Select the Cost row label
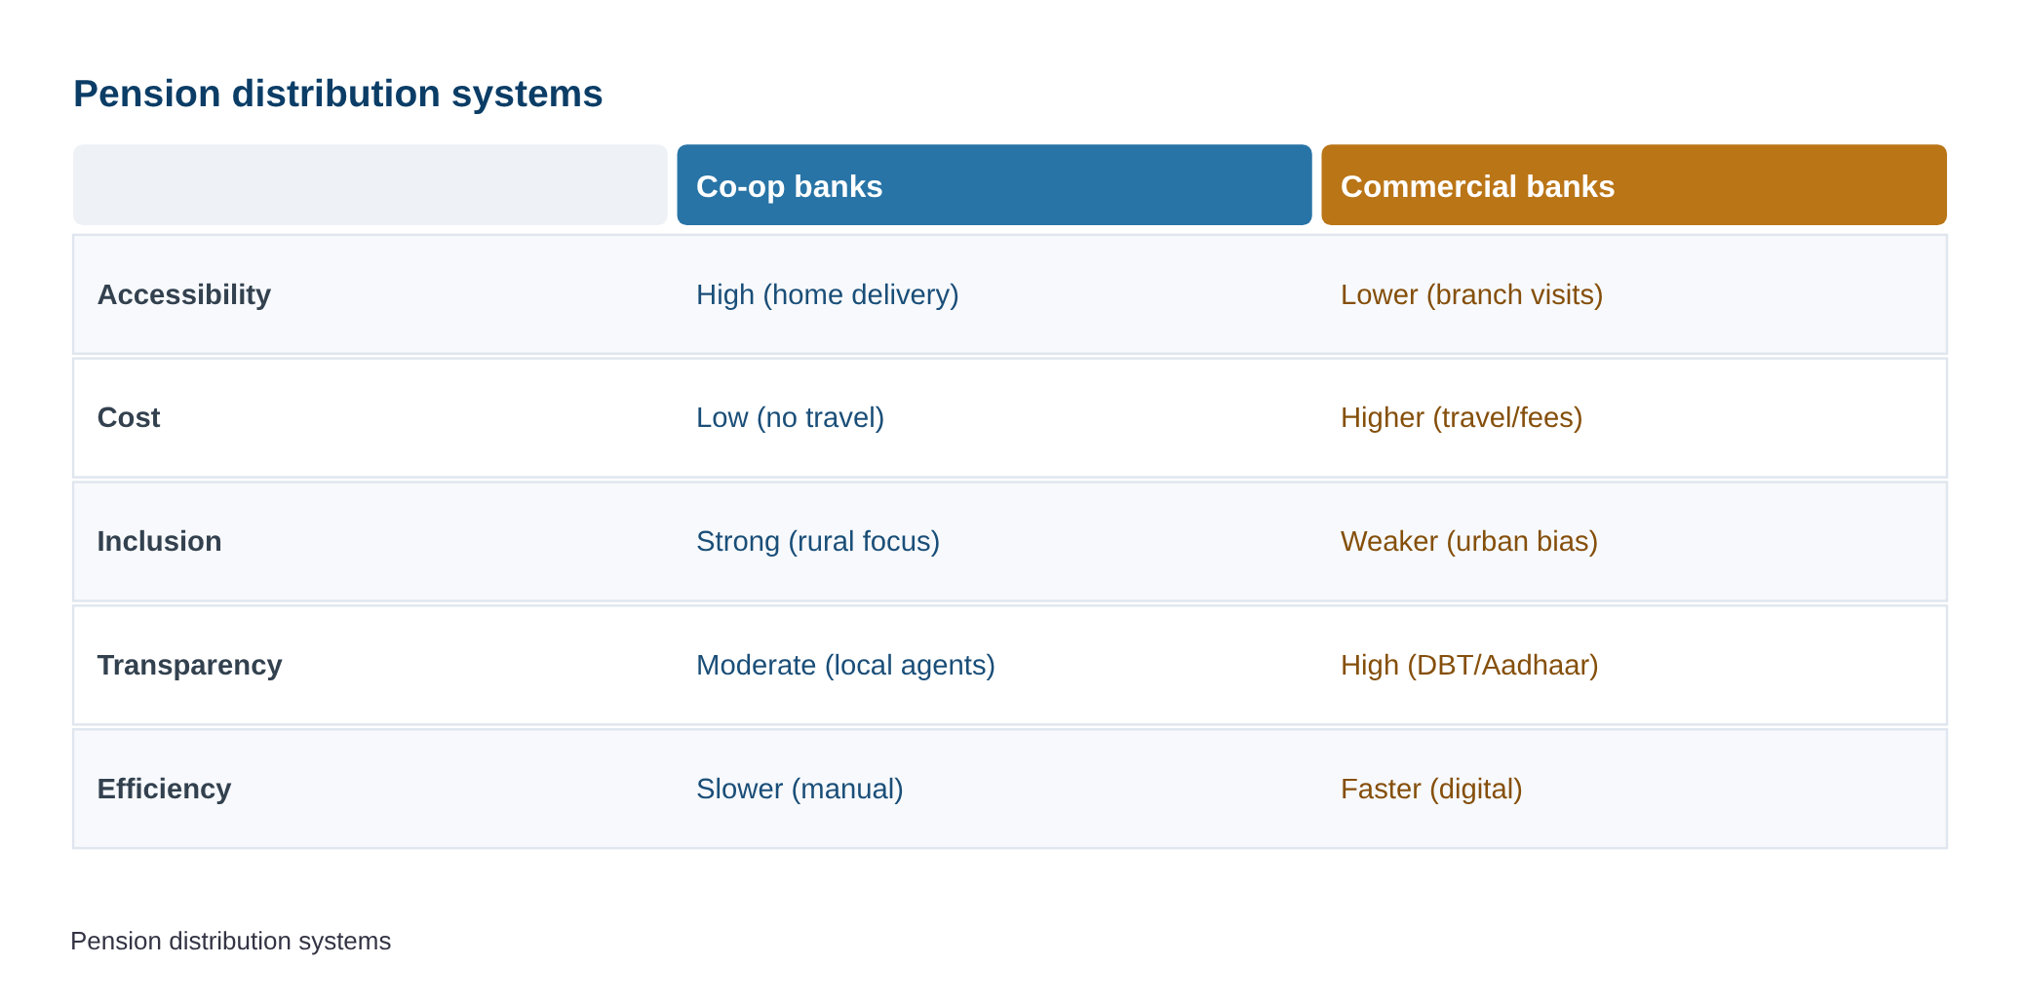The image size is (2028, 1004). [x=129, y=417]
